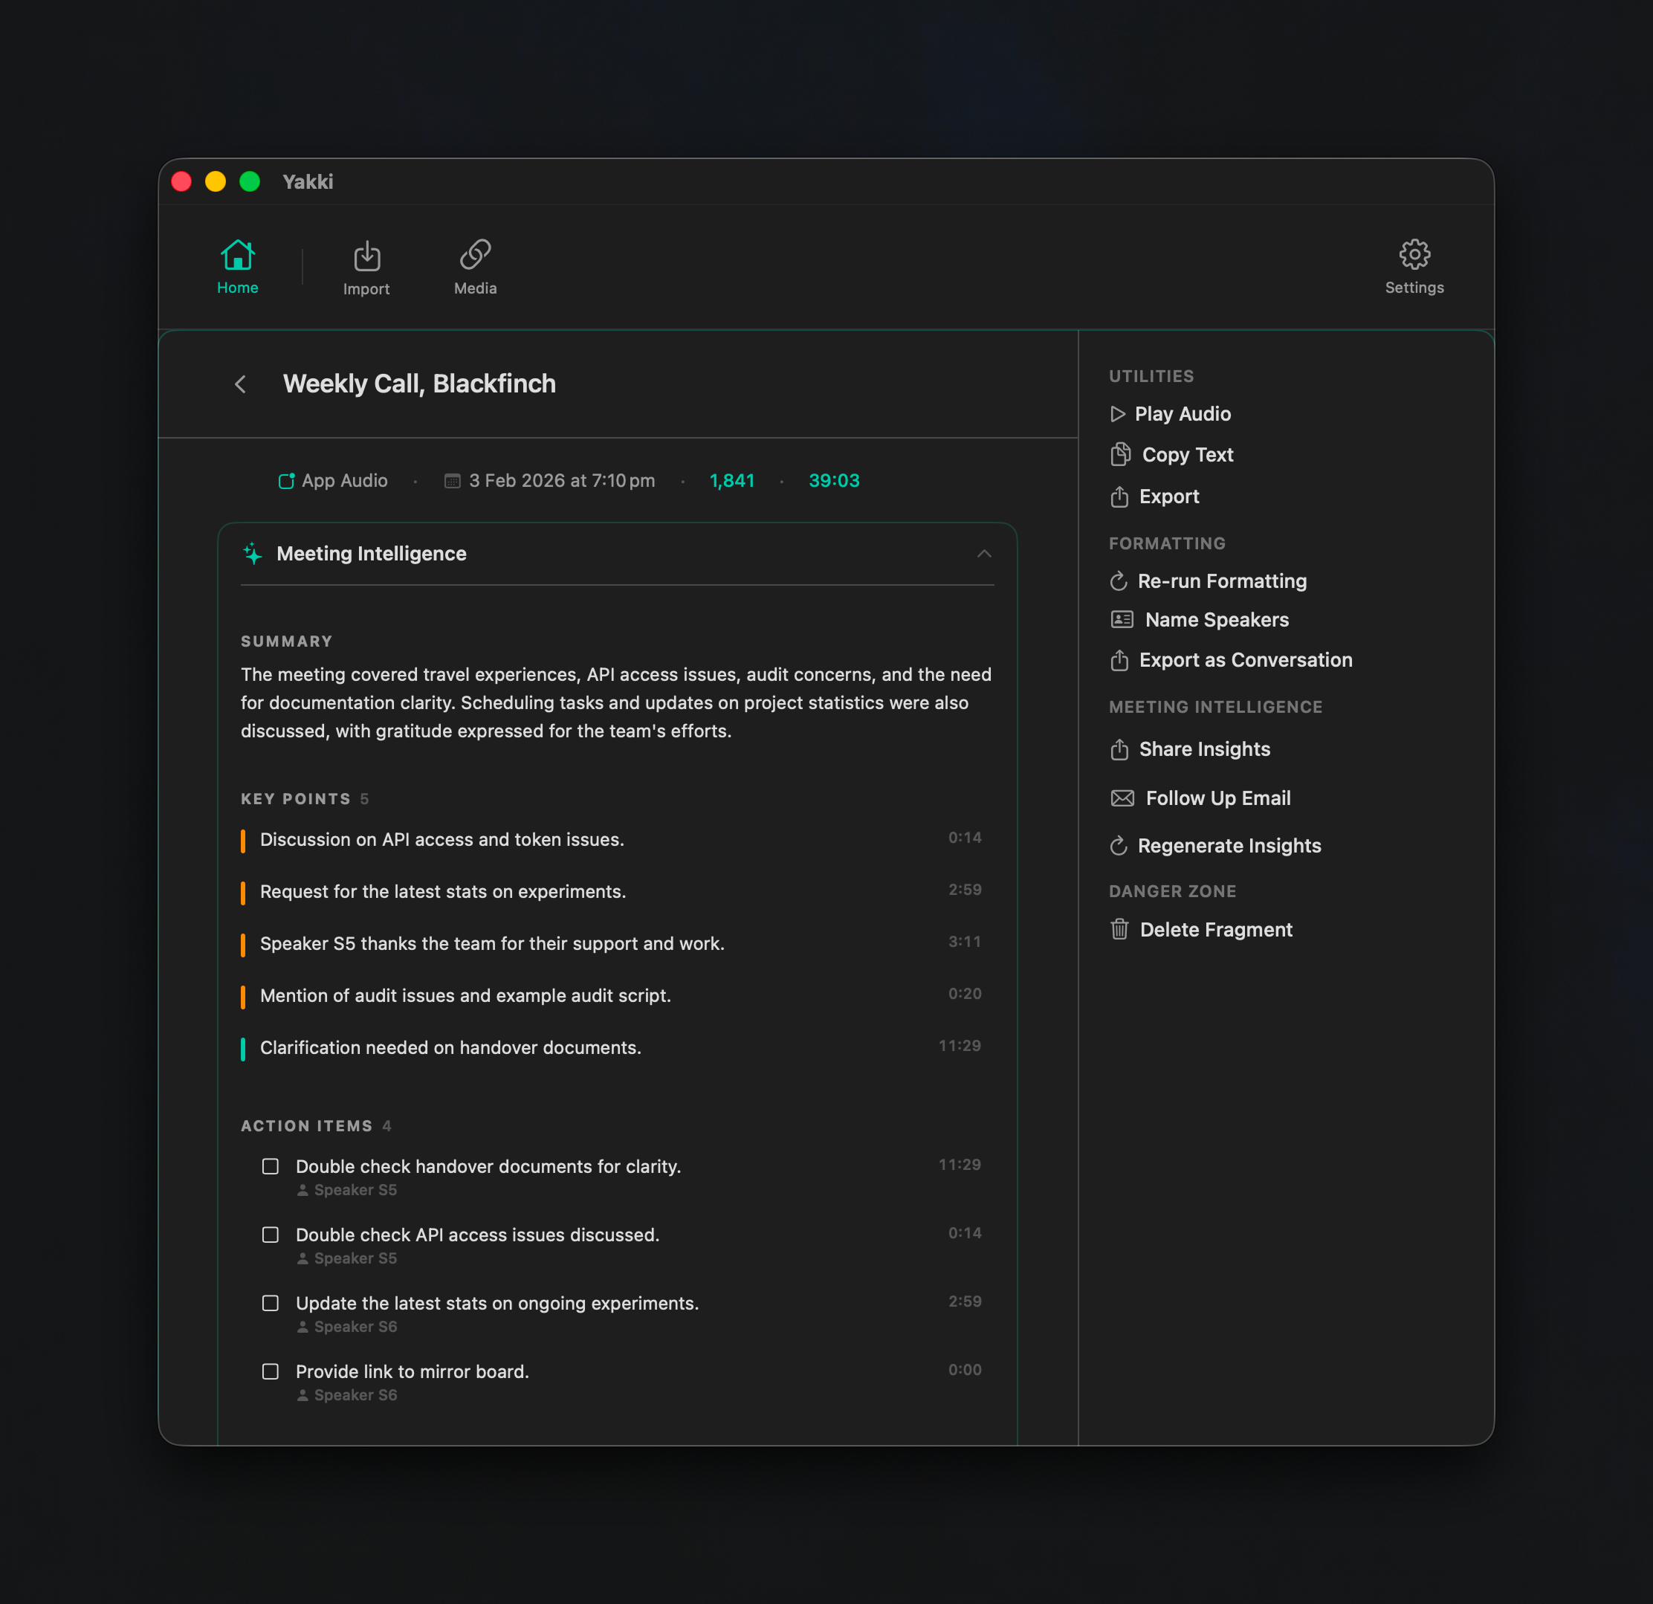Open Settings via the gear icon
The width and height of the screenshot is (1653, 1604).
click(x=1414, y=254)
